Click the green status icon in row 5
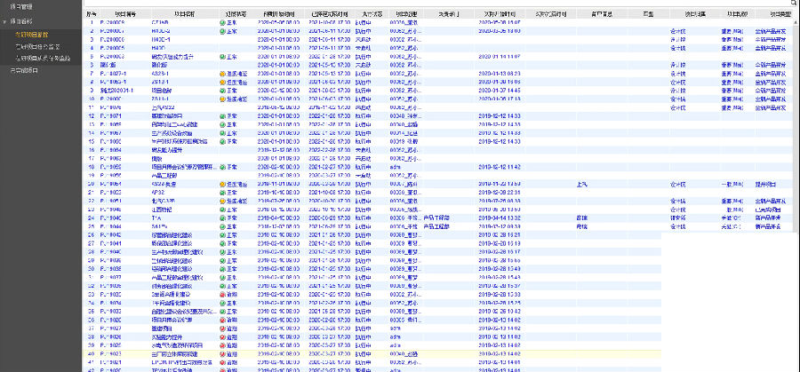Image resolution: width=800 pixels, height=372 pixels. pos(222,56)
